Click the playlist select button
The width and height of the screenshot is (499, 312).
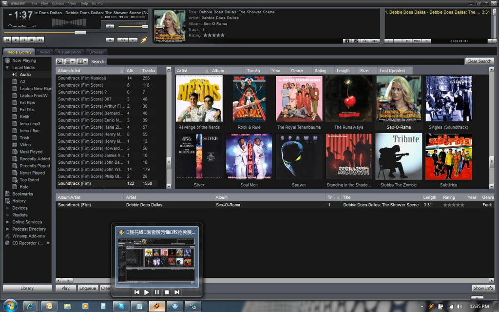pos(407,41)
